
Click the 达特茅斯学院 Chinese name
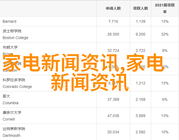14,129
